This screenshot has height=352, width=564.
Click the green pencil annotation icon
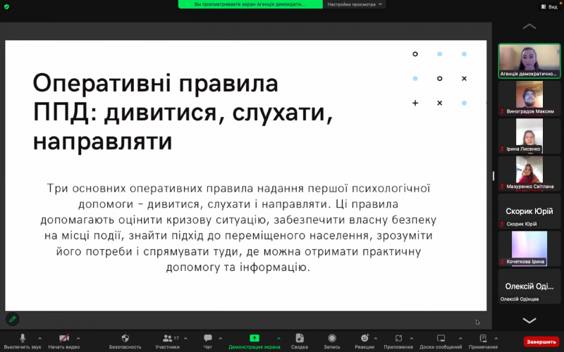tap(13, 320)
